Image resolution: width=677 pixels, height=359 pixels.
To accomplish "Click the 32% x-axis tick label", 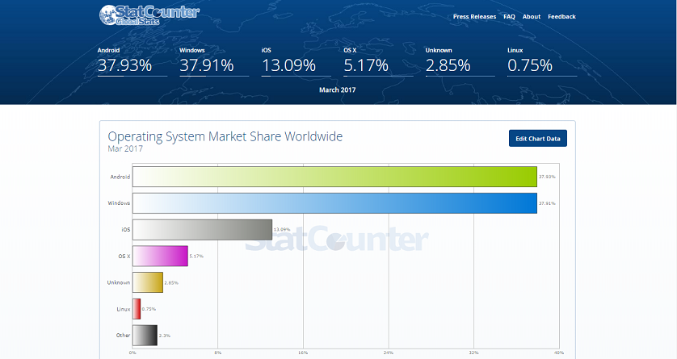I will point(473,353).
